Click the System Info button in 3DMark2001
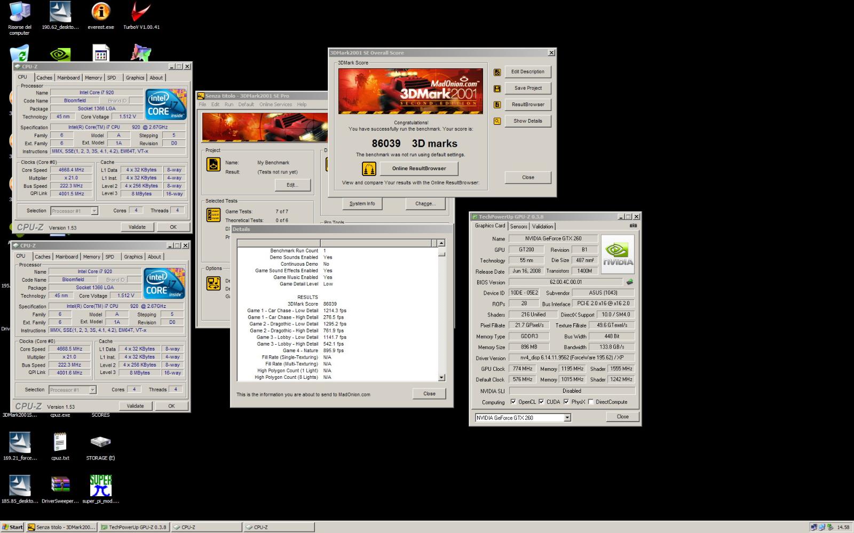The width and height of the screenshot is (854, 533). point(362,204)
